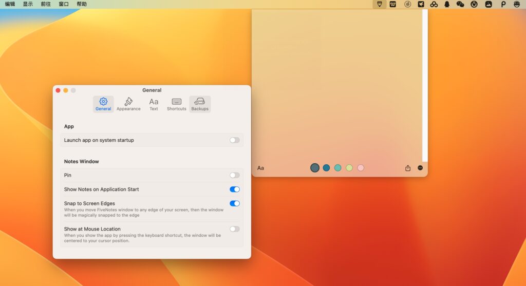Viewport: 526px width, 286px height.
Task: Select the light green note color dot
Action: click(x=349, y=167)
